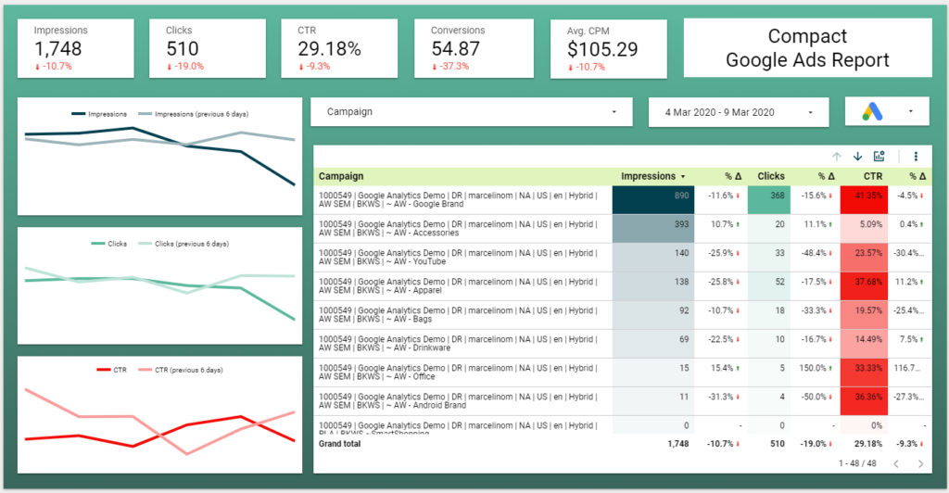Click impressions change value 15.4%
This screenshot has height=493, width=949.
[x=721, y=368]
